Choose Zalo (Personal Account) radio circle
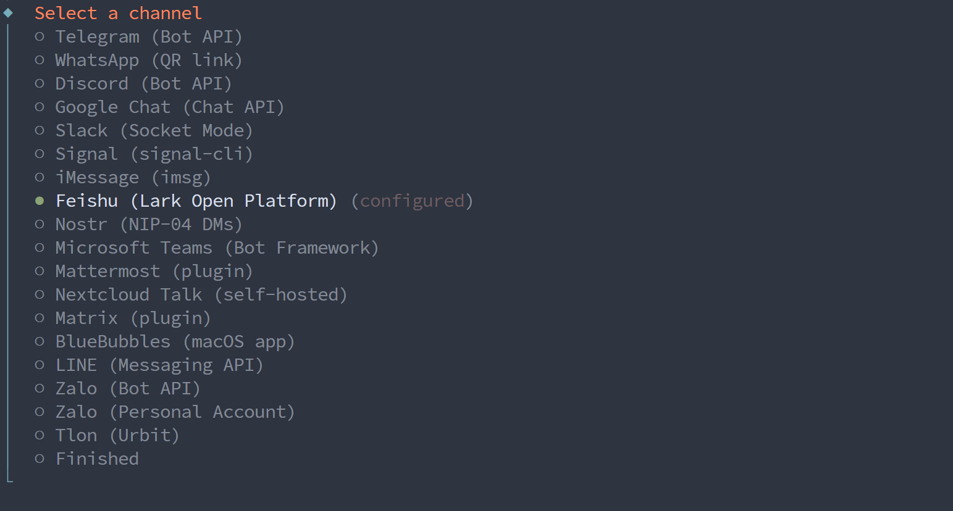This screenshot has width=953, height=511. coord(40,412)
